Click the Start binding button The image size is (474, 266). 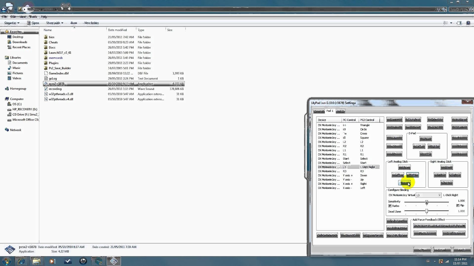click(x=435, y=127)
